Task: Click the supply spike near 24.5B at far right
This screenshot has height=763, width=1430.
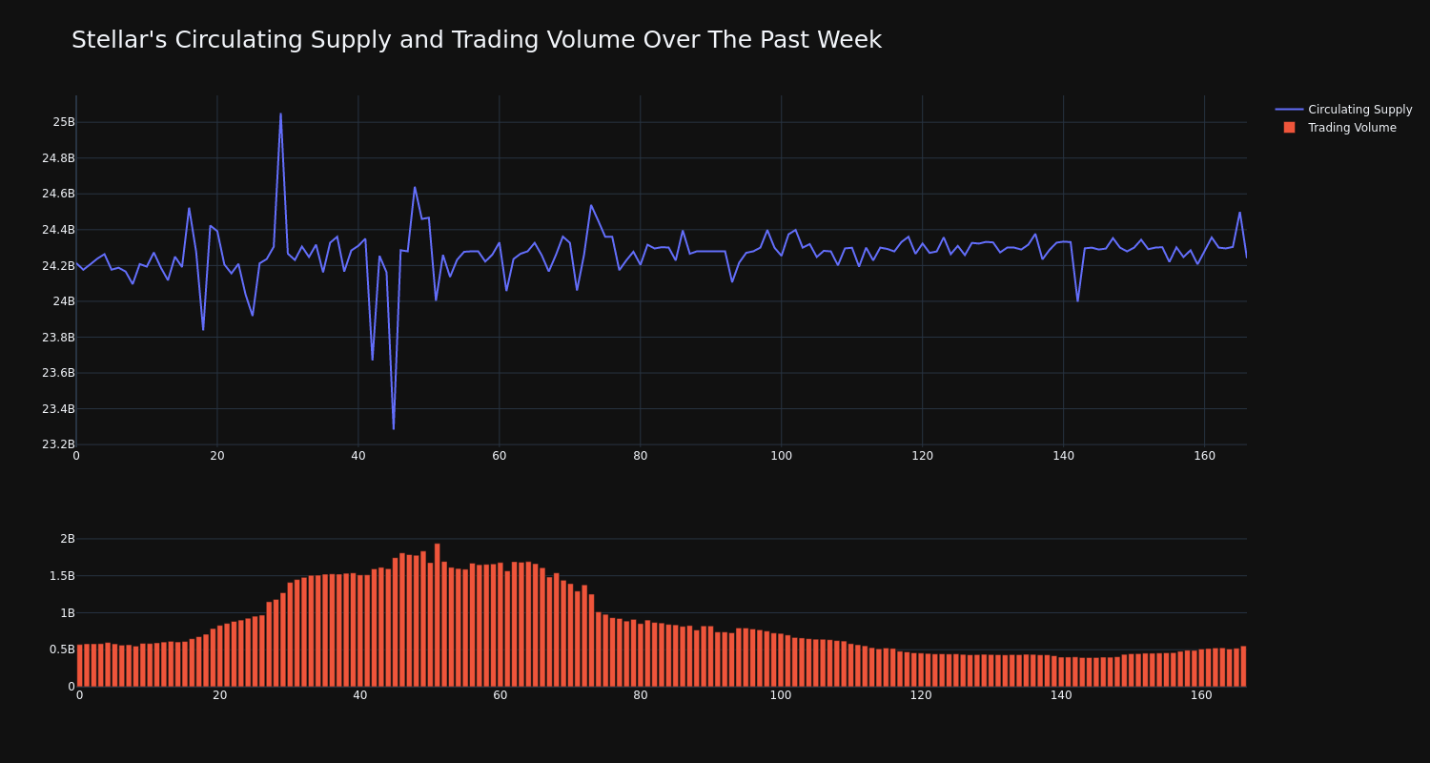Action: pos(1239,213)
